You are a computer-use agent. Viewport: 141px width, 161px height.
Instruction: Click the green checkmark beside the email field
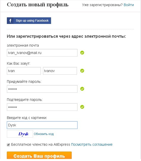82,53
